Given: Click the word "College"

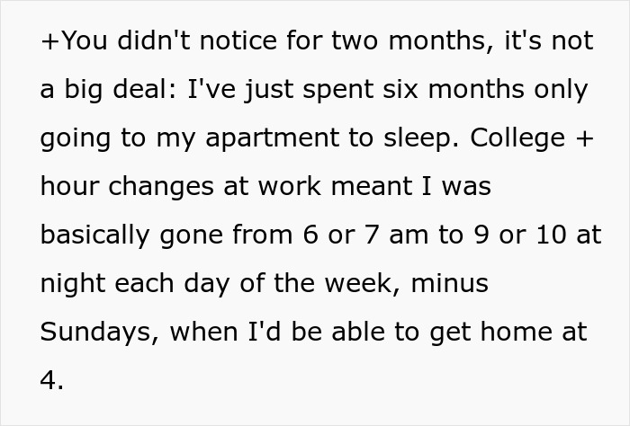Looking at the screenshot, I should pos(517,138).
